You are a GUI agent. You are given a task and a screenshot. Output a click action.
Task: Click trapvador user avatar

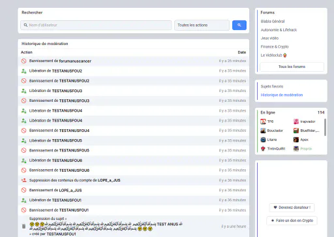296,121
